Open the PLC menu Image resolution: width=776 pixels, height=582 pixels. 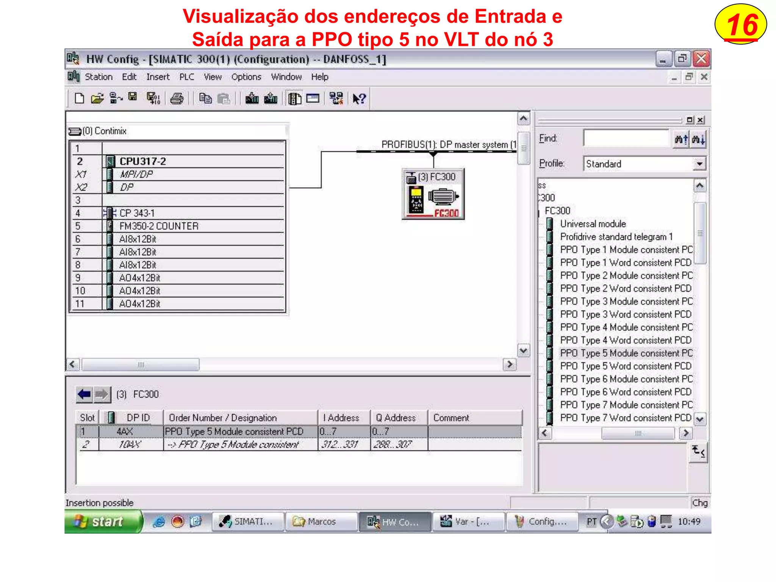coord(186,77)
